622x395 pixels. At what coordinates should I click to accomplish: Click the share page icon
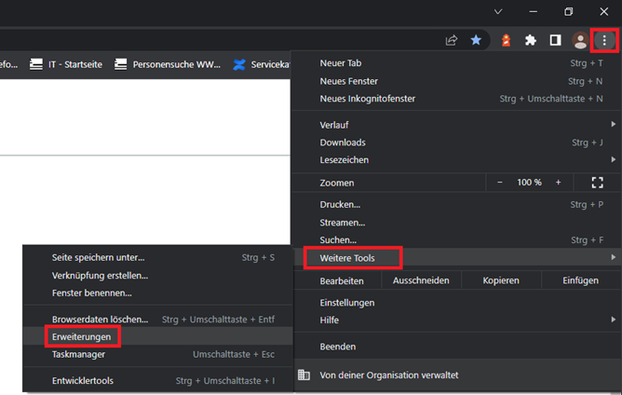[x=452, y=40]
